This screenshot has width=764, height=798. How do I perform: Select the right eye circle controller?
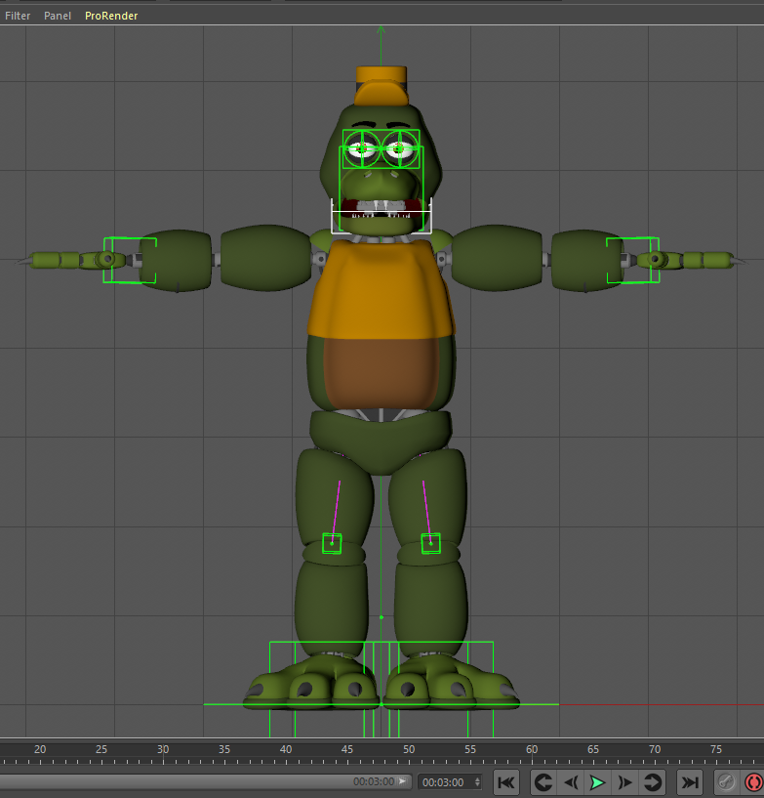pyautogui.click(x=400, y=149)
